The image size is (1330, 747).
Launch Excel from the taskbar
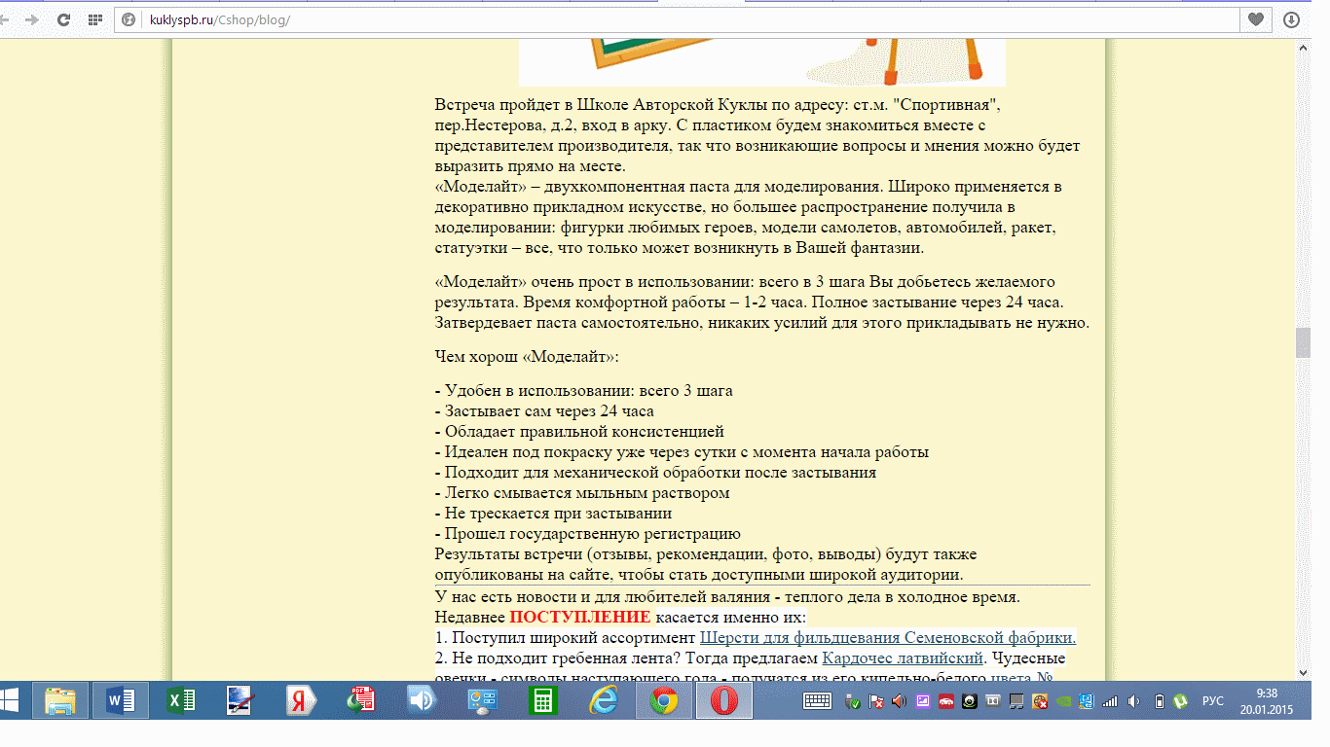point(180,700)
